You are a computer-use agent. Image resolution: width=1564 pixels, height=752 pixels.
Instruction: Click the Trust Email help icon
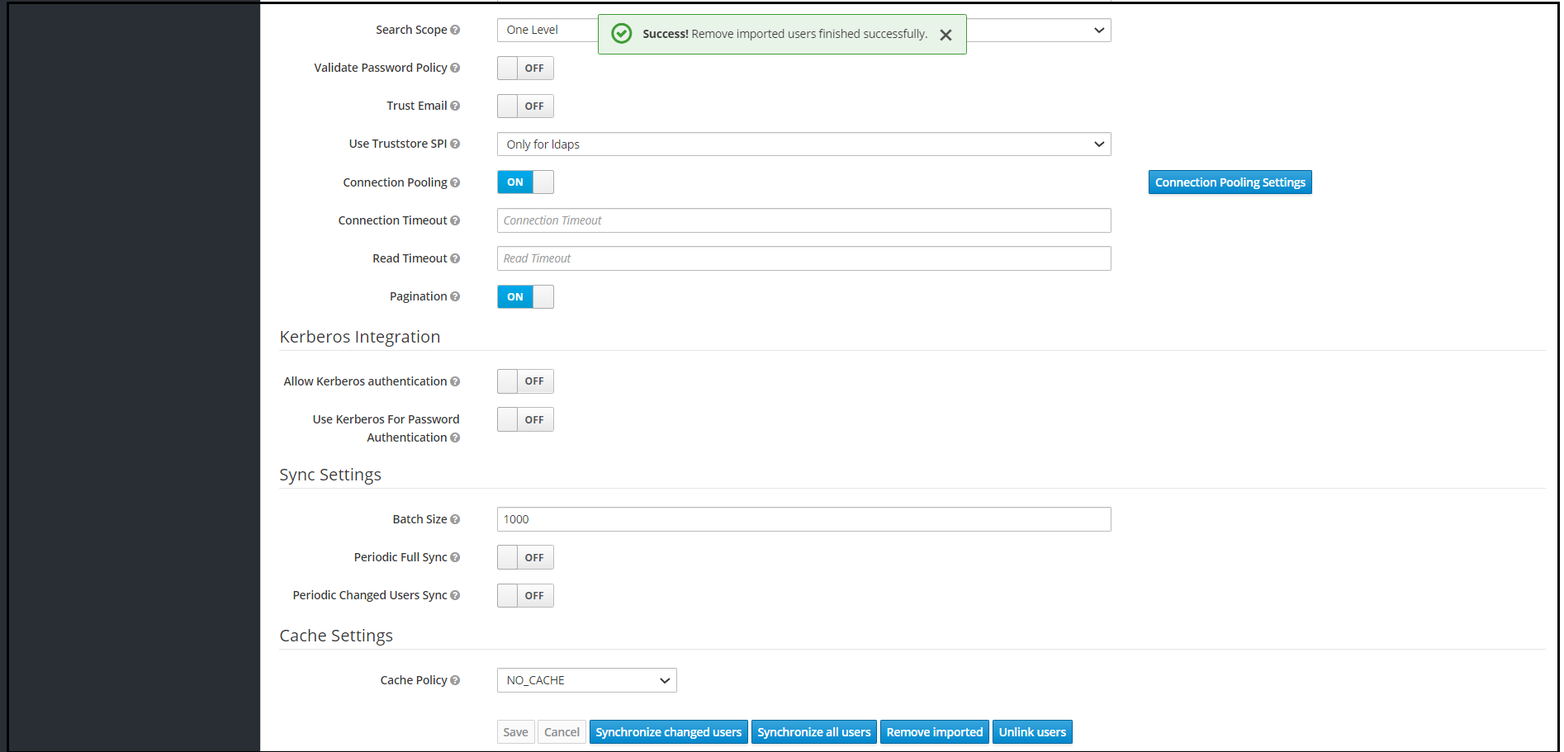[x=455, y=106]
